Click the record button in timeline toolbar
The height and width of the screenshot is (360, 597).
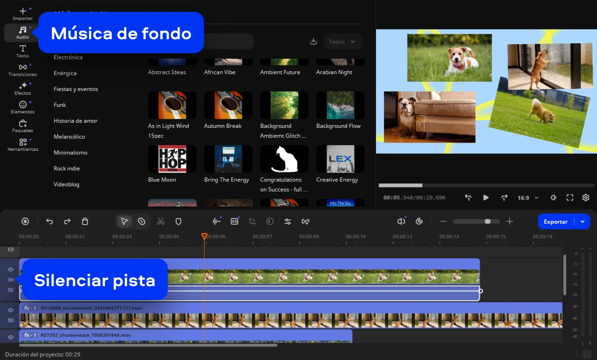(x=25, y=221)
